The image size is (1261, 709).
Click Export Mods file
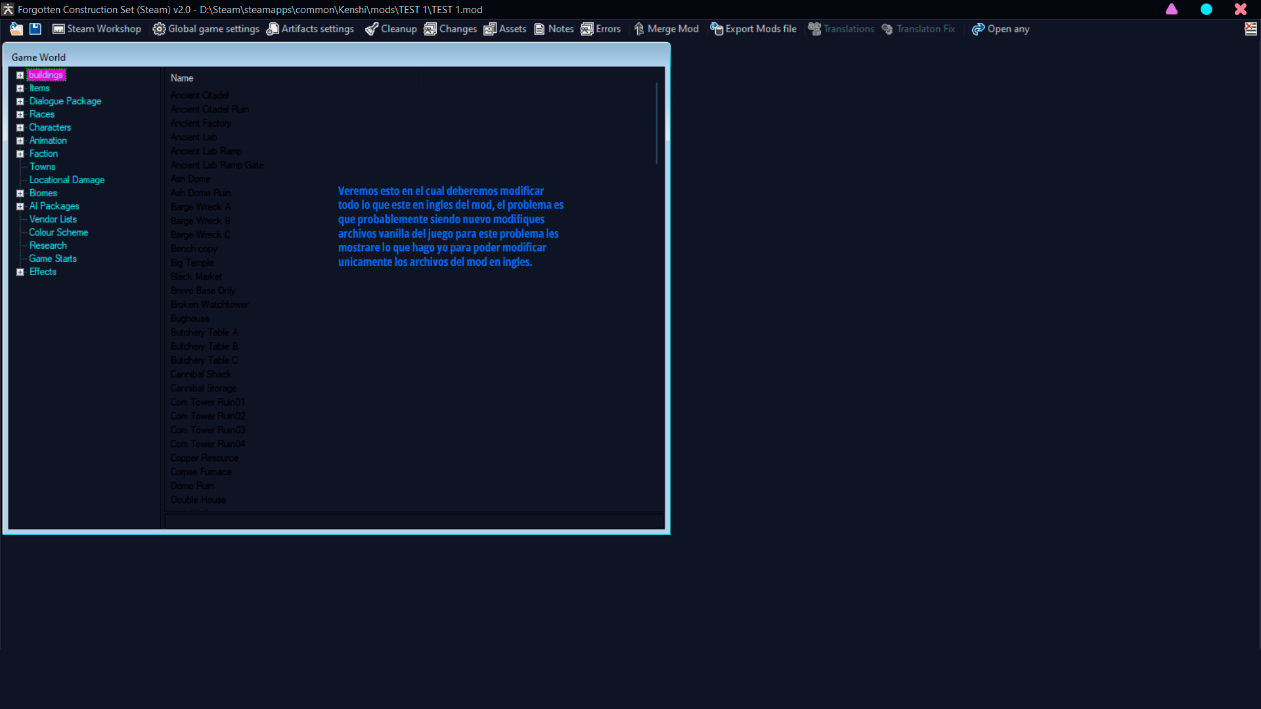click(753, 29)
